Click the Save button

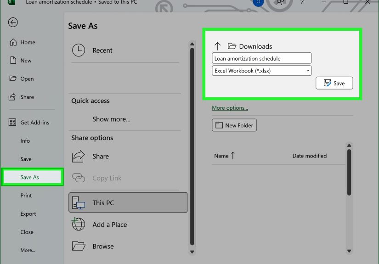coord(334,83)
